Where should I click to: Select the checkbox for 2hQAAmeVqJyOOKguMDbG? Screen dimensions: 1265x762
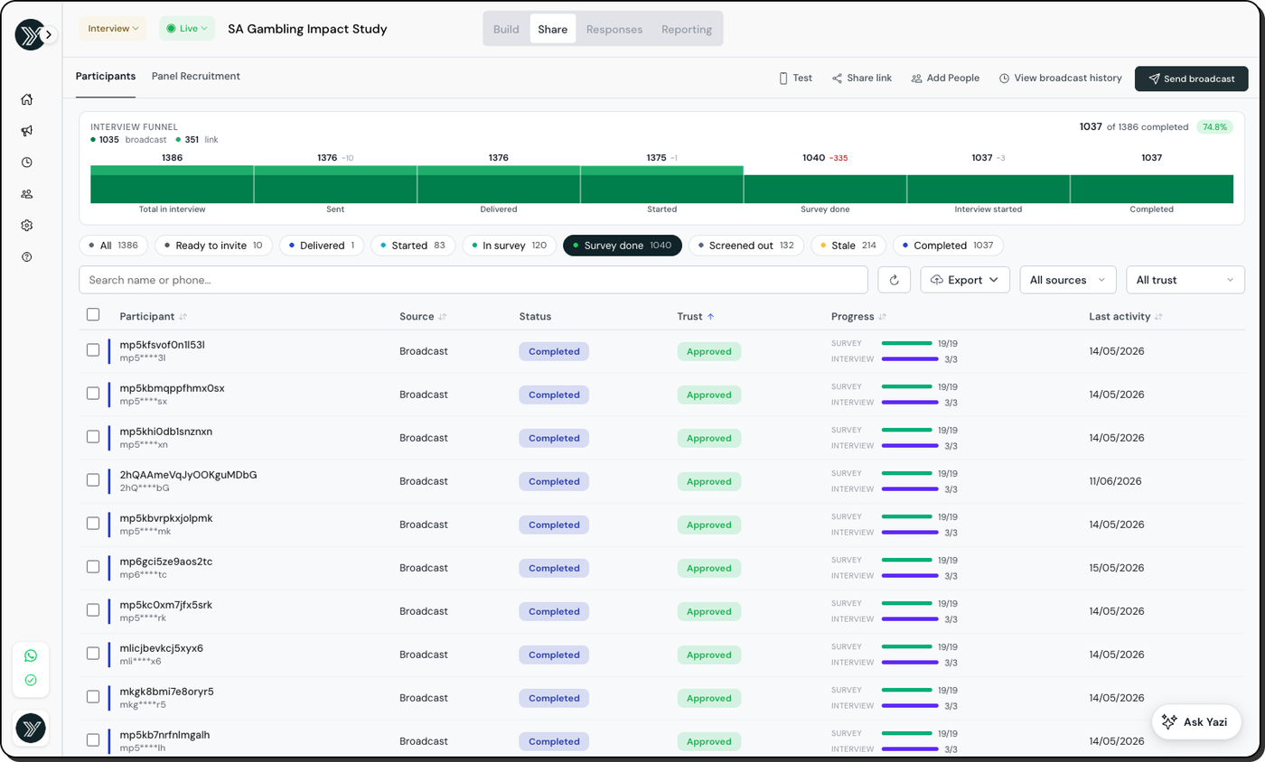coord(93,480)
